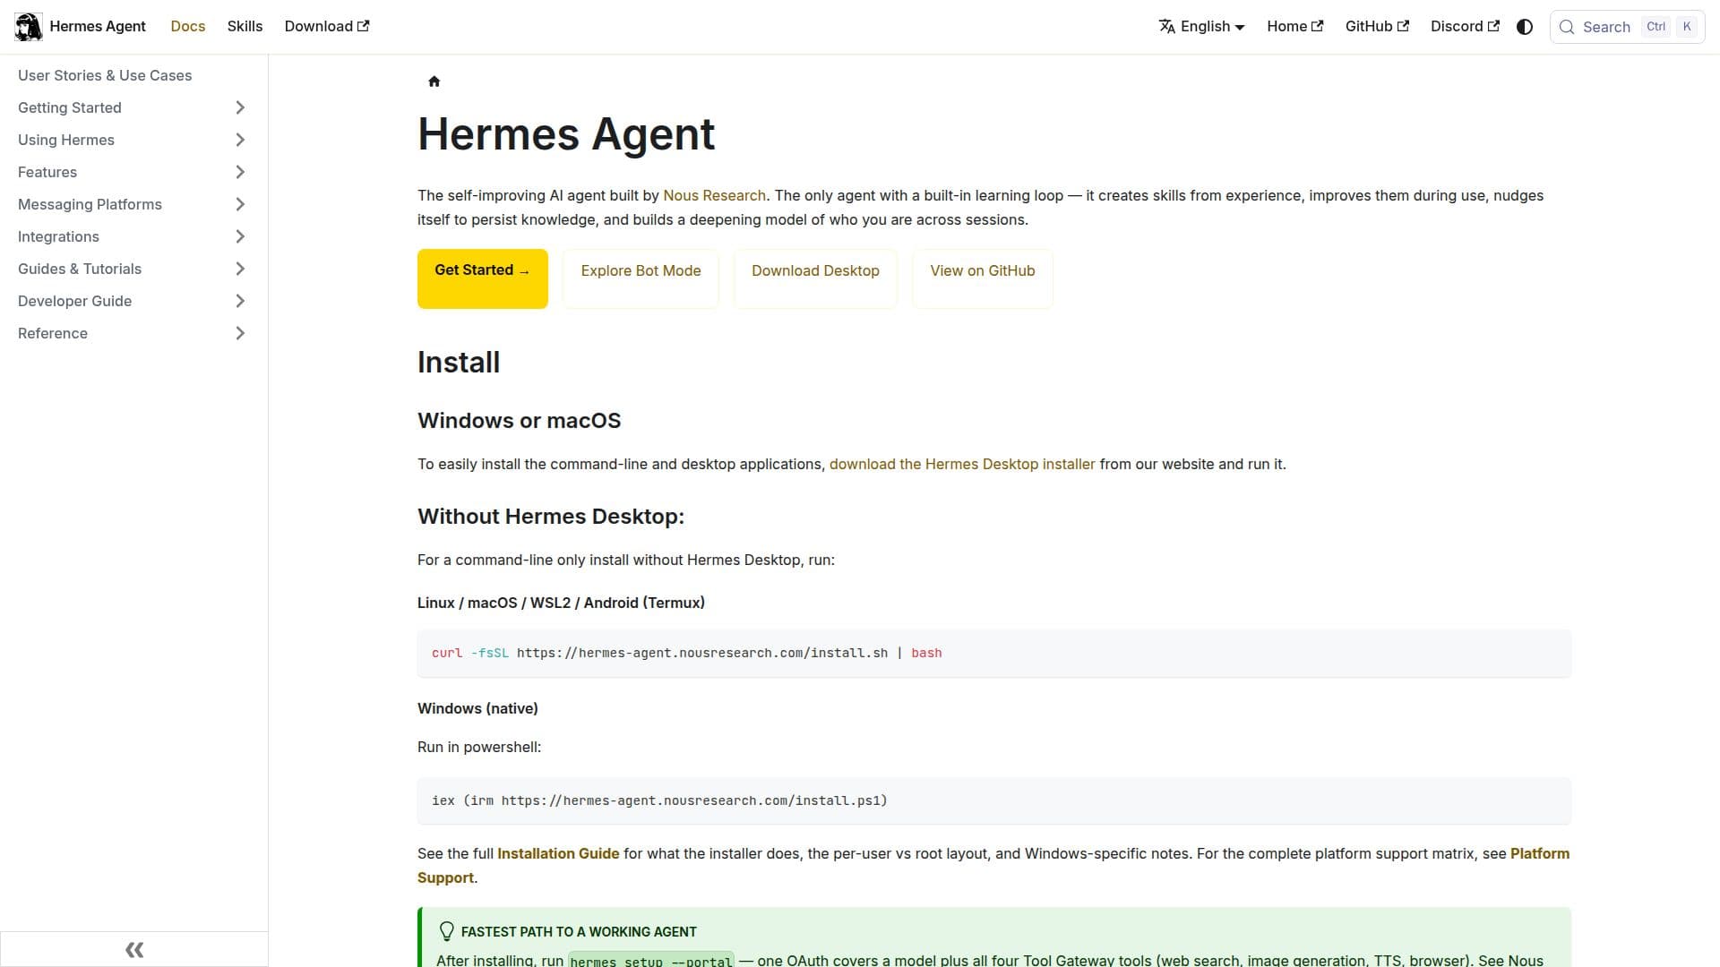Screen dimensions: 1720x967
Task: Open the Using Hermes sidebar label
Action: click(66, 140)
